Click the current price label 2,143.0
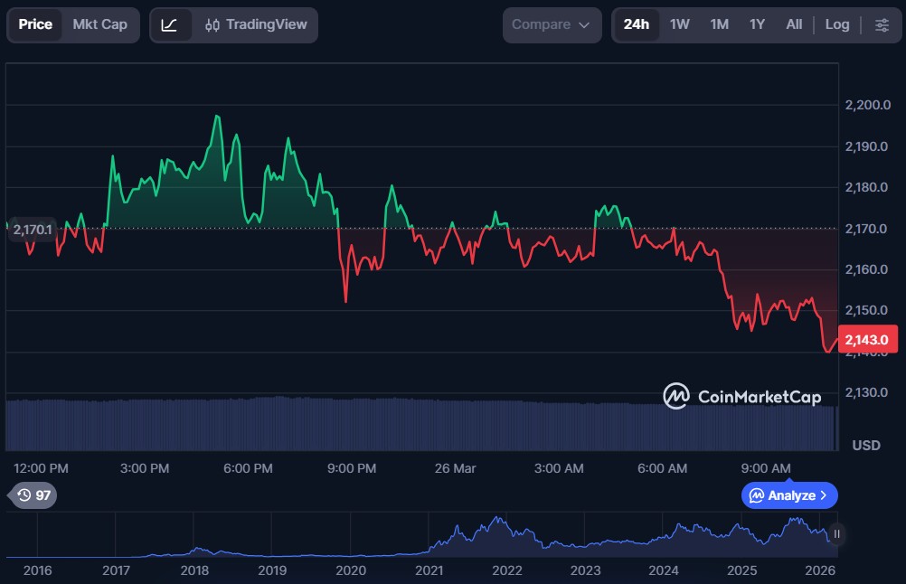The height and width of the screenshot is (584, 906). (869, 340)
